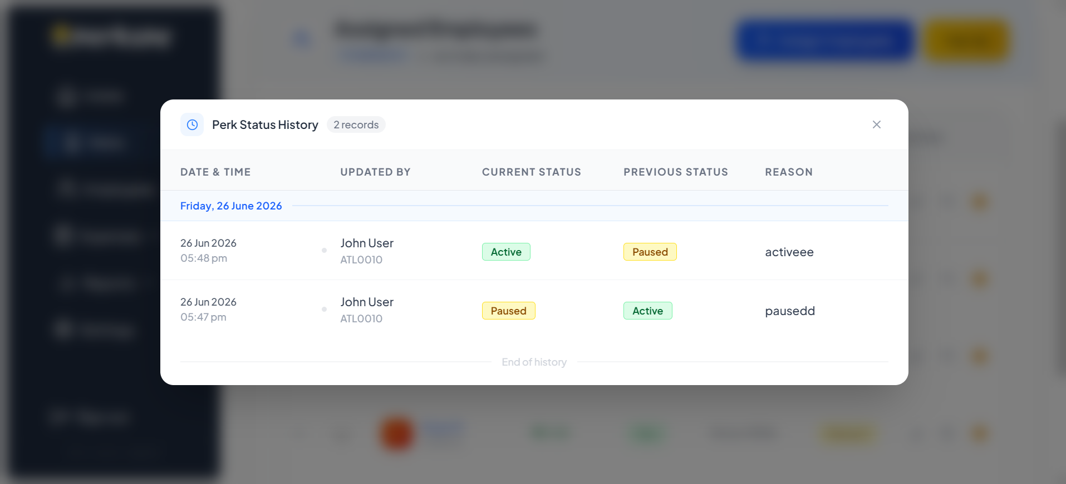This screenshot has height=484, width=1066.
Task: Click the clock history icon
Action: 192,124
